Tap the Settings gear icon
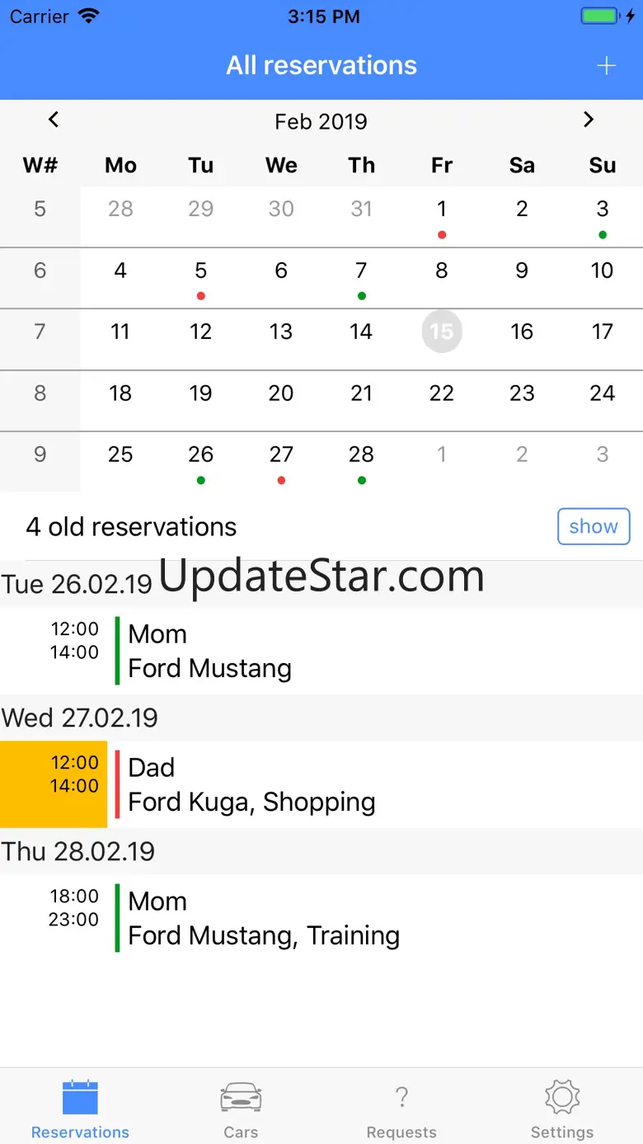643x1144 pixels. [x=562, y=1099]
